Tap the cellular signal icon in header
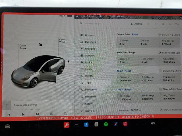The width and height of the screenshot is (182, 136). tap(177, 24)
